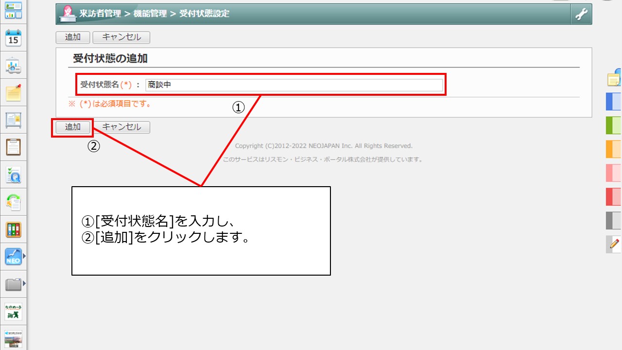Click the たのめーる banner in the sidebar

pyautogui.click(x=13, y=312)
